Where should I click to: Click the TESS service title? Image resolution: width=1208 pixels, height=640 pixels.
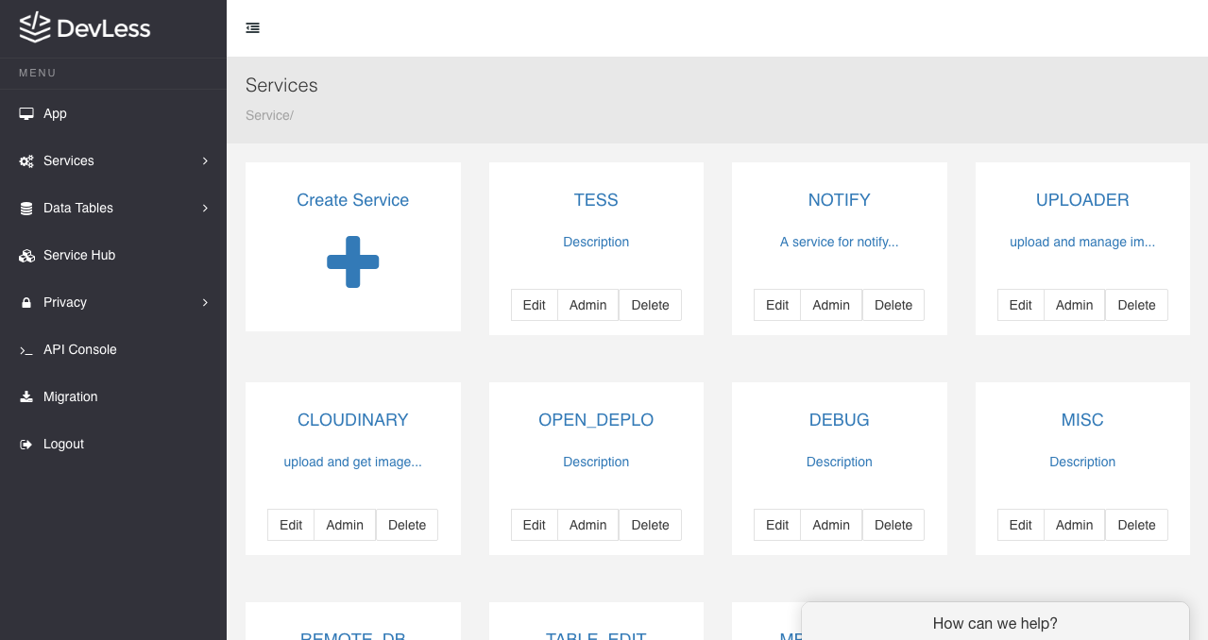tap(596, 200)
